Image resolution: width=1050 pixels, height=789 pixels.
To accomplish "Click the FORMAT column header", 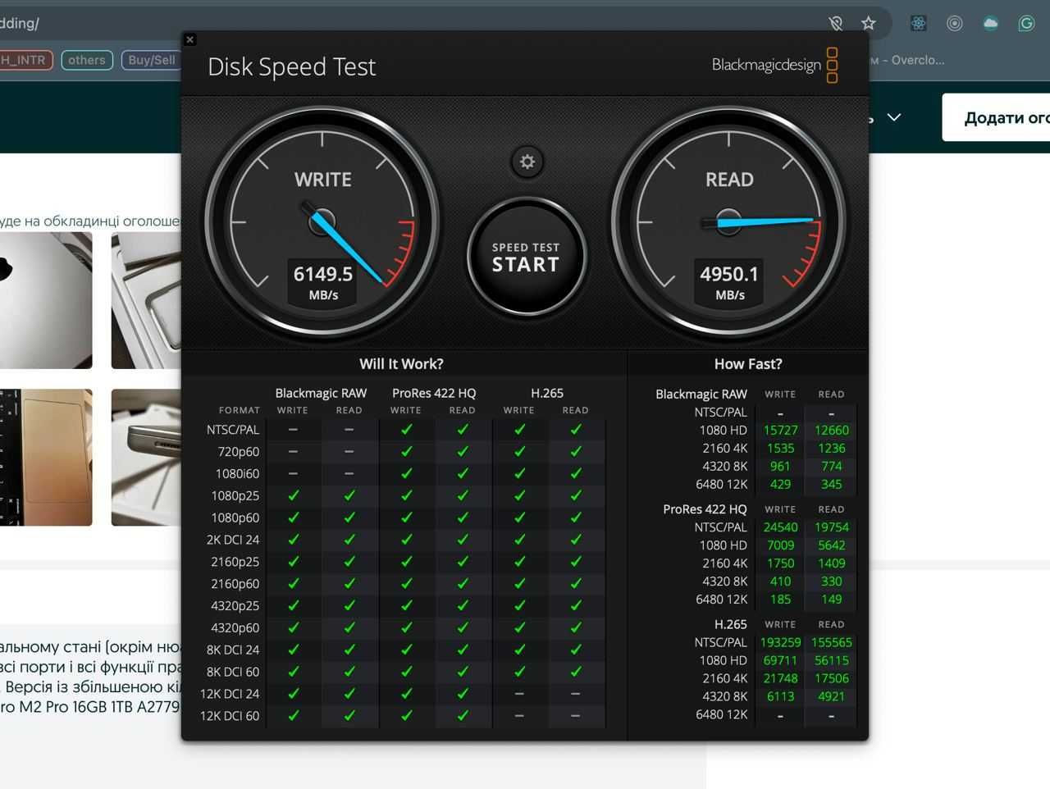I will point(239,410).
